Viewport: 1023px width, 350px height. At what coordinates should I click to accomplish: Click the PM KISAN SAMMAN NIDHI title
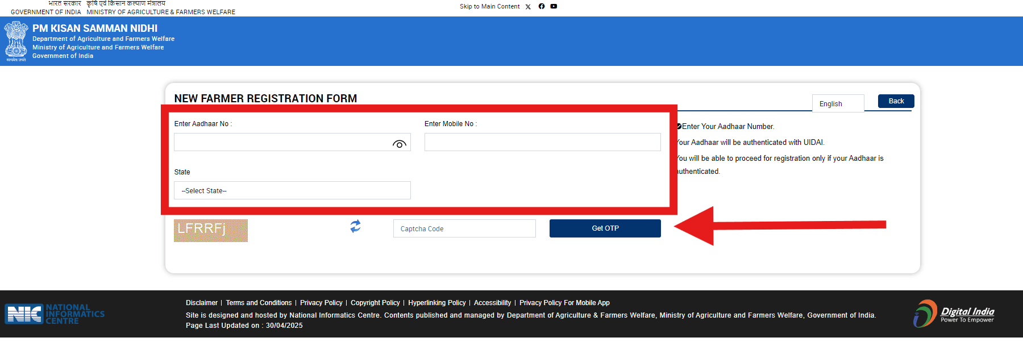95,28
